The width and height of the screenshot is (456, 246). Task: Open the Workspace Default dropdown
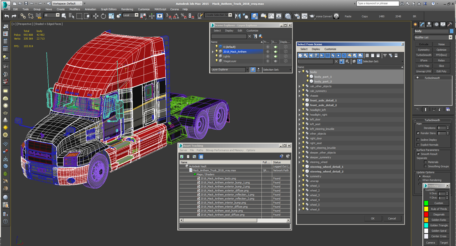(x=67, y=3)
